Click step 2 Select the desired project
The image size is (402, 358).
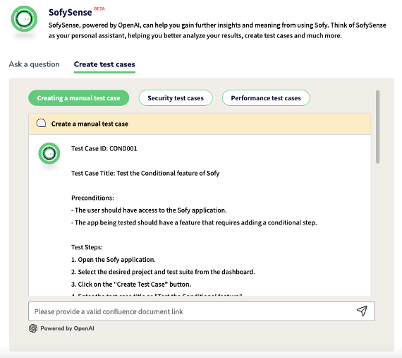[x=163, y=272]
